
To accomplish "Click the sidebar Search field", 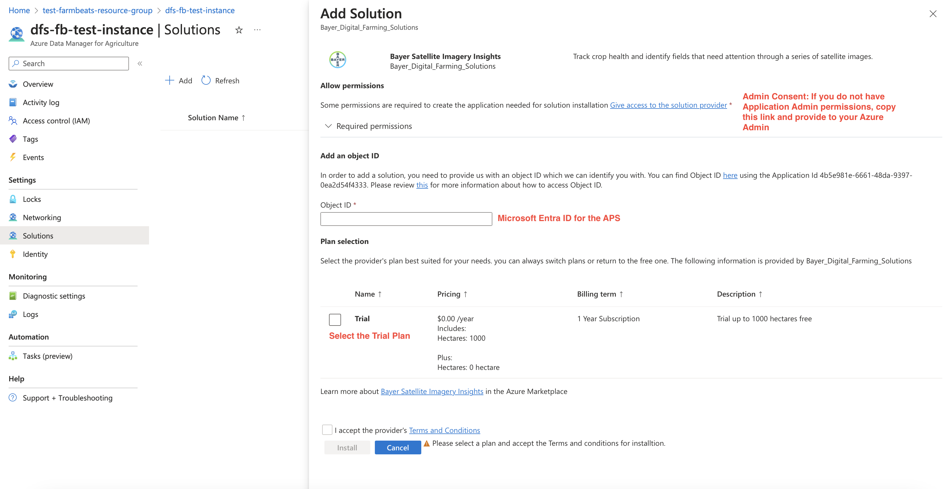I will pos(68,64).
